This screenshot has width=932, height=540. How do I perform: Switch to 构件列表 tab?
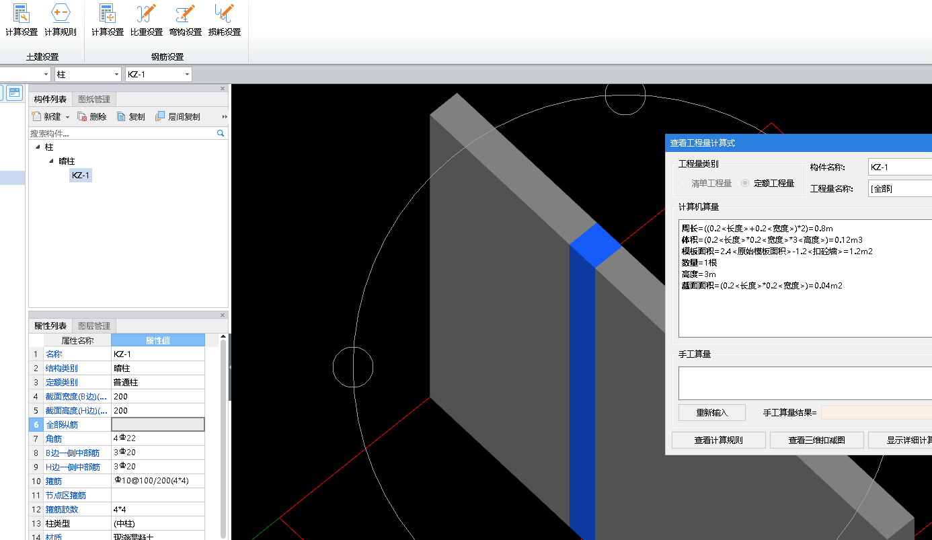pyautogui.click(x=50, y=100)
